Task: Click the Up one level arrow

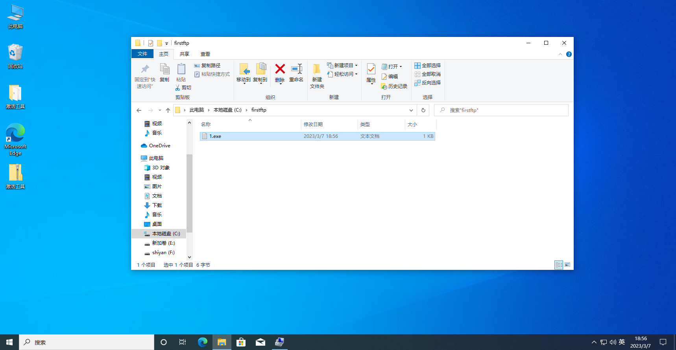Action: [168, 110]
